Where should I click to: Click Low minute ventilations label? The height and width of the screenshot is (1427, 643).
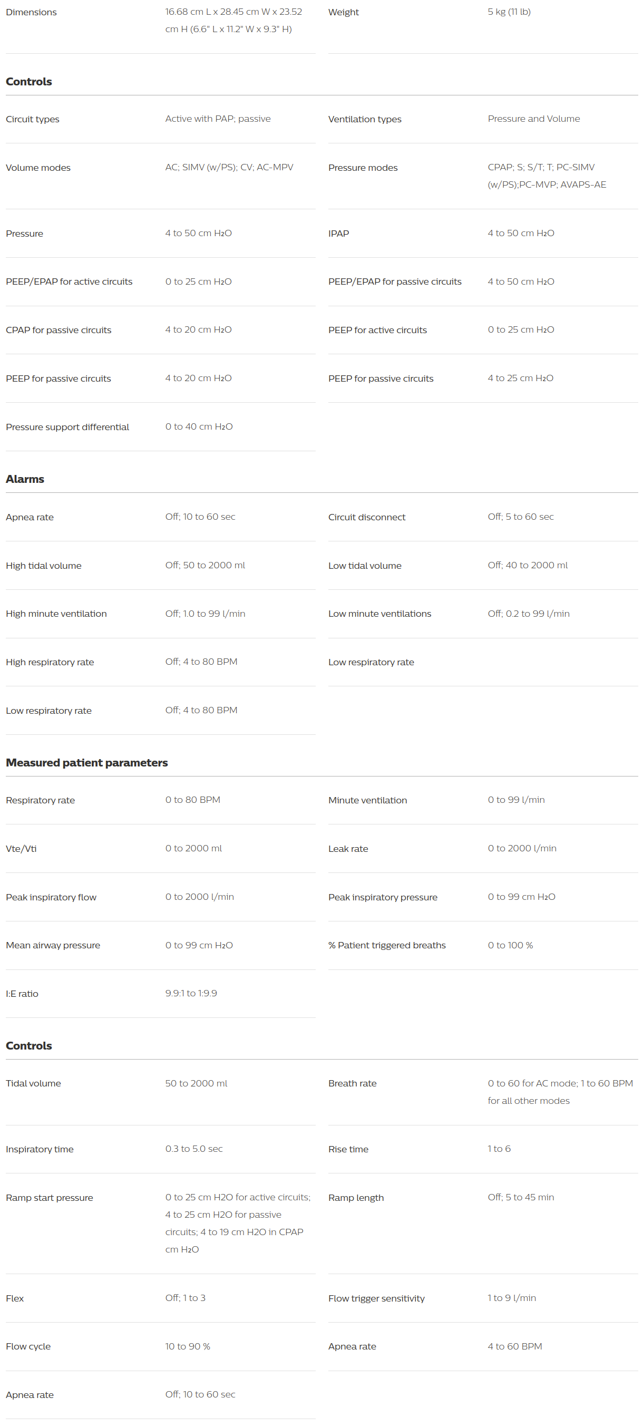tap(379, 614)
